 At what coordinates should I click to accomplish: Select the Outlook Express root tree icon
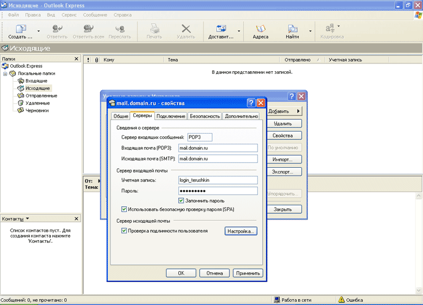[x=5, y=66]
